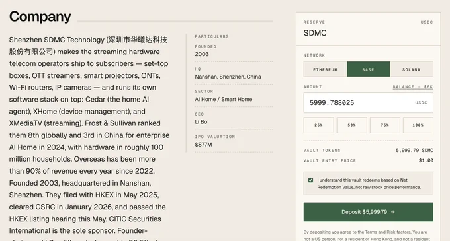The image size is (450, 241).
Task: Set amount to 50%
Action: coord(351,125)
